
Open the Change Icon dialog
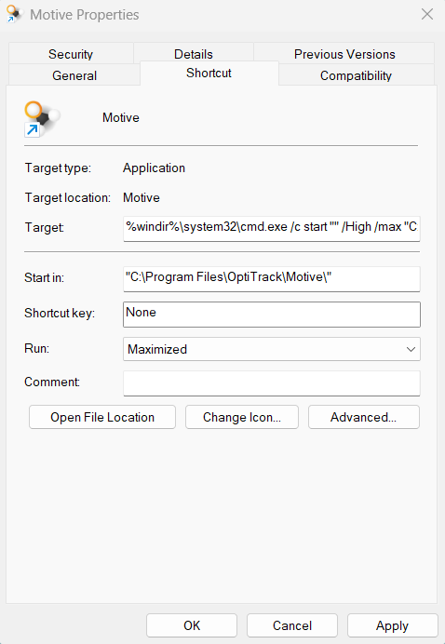(x=242, y=417)
